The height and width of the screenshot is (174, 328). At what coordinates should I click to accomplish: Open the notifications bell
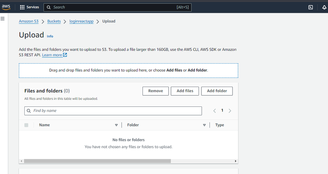pyautogui.click(x=324, y=7)
